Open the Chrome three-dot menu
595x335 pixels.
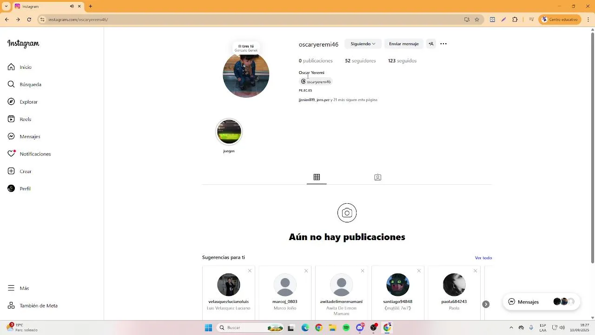587,20
